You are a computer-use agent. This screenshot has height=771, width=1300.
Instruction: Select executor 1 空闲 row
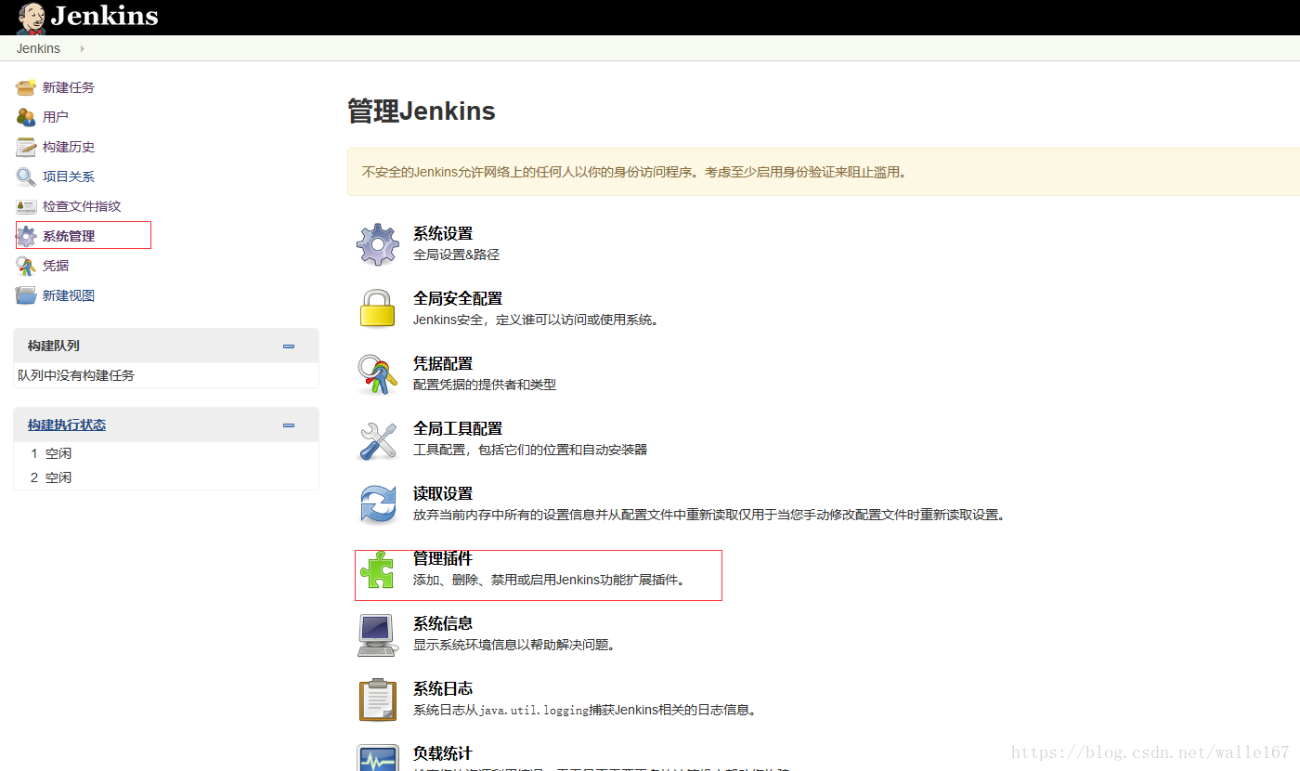(166, 453)
